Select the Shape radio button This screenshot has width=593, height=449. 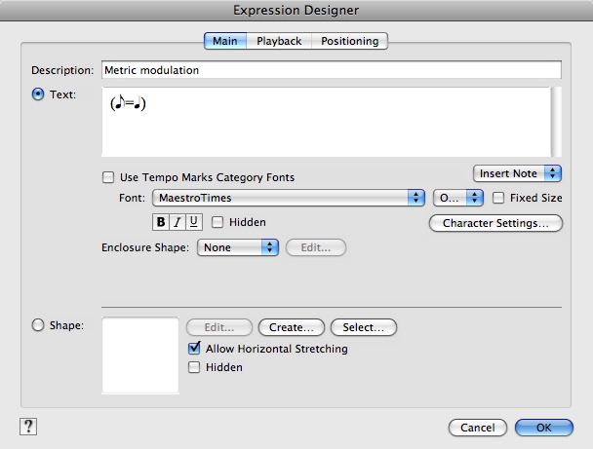point(38,325)
